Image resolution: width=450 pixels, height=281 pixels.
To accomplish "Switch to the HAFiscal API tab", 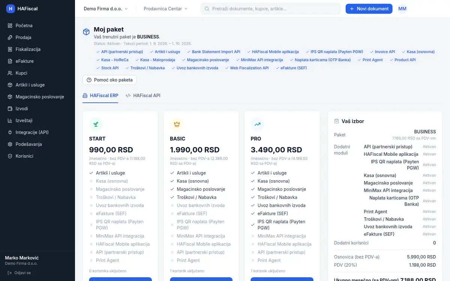I will tap(143, 96).
